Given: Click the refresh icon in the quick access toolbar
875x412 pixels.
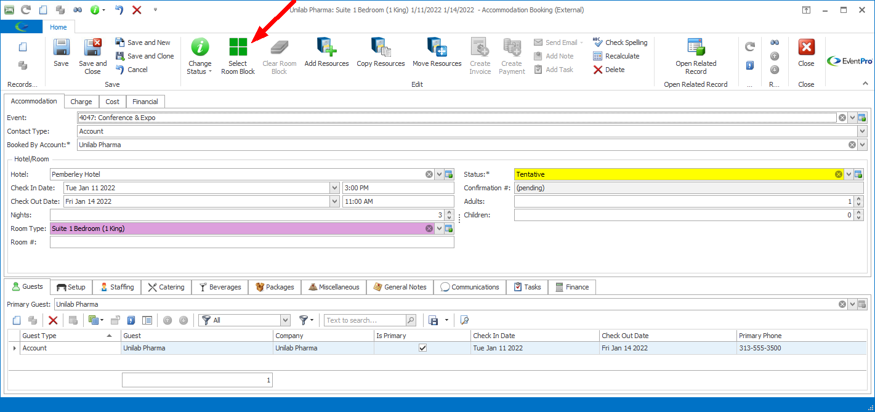Looking at the screenshot, I should (x=26, y=10).
